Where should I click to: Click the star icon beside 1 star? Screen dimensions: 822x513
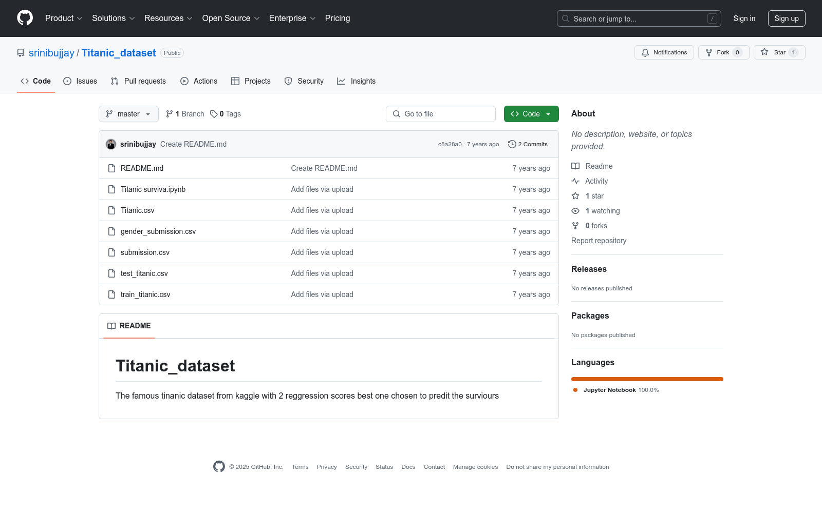[x=575, y=196]
